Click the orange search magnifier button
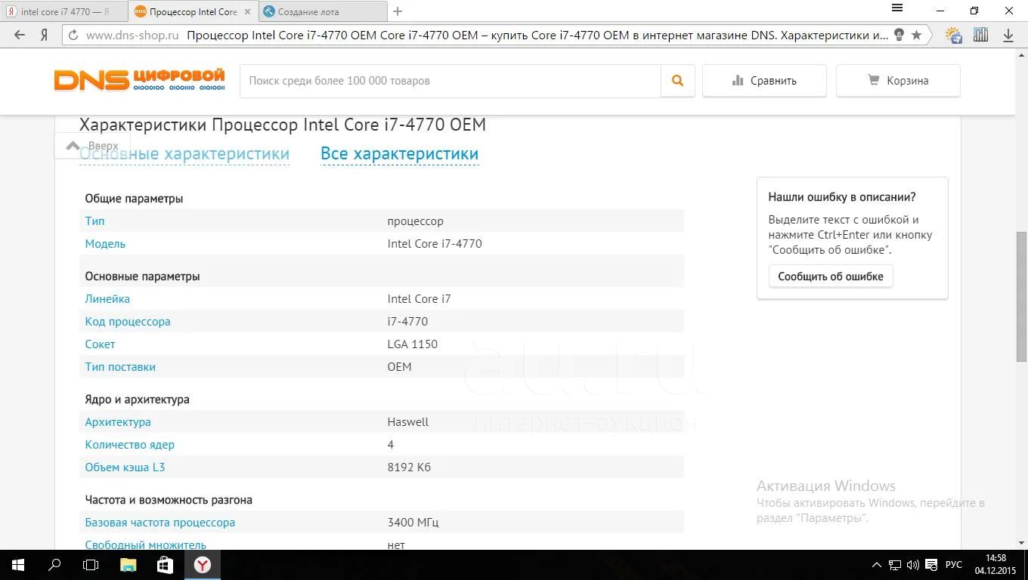1028x580 pixels. pos(677,81)
